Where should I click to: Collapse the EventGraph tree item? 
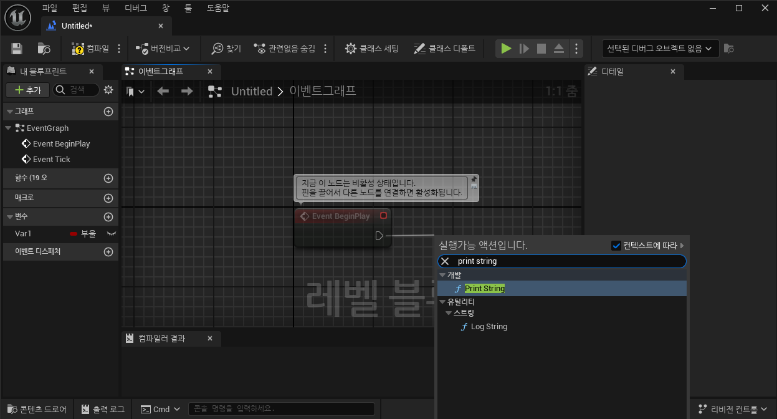coord(8,128)
